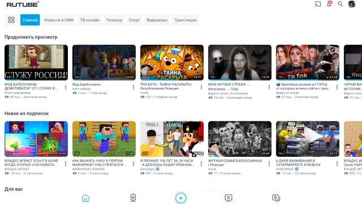Screen dimensions: 362x204
Task: Open options for ЖУТКАЯ СЕМЬЯ БАРБОСКИНЫХ video
Action: click(x=269, y=164)
